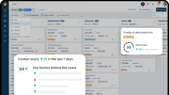This screenshot has width=169, height=95.
Task: Open the deals dollar icon in sidebar
Action: (x=5, y=26)
